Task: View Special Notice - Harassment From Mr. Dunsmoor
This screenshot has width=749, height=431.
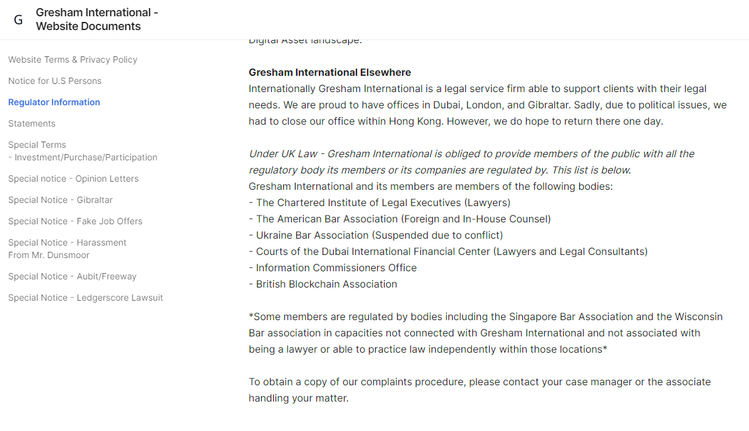Action: point(68,249)
